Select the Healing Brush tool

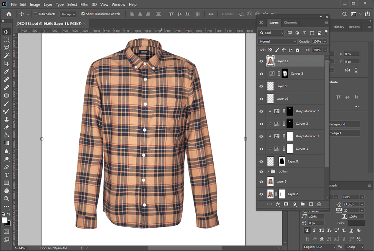7,87
